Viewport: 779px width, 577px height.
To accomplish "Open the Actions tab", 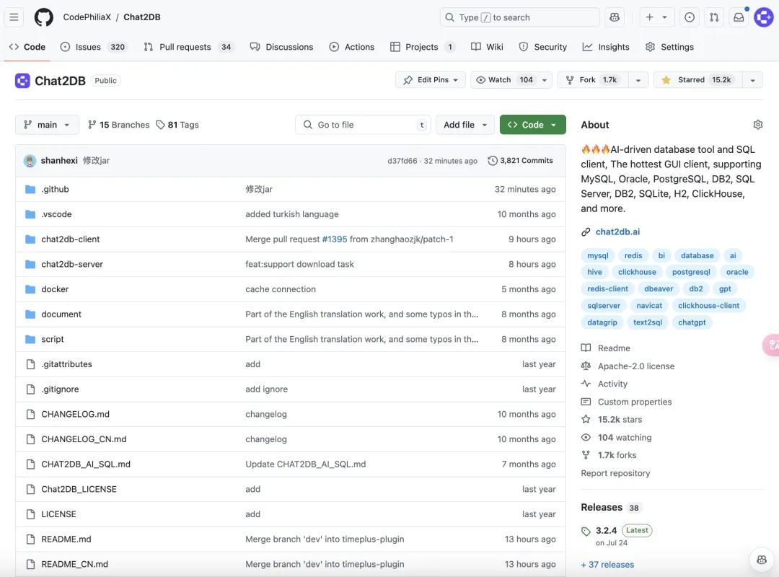I will point(352,47).
